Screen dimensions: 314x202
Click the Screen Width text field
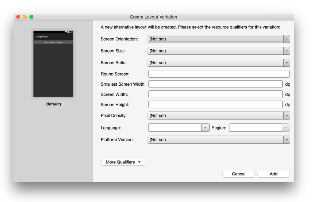pos(215,94)
